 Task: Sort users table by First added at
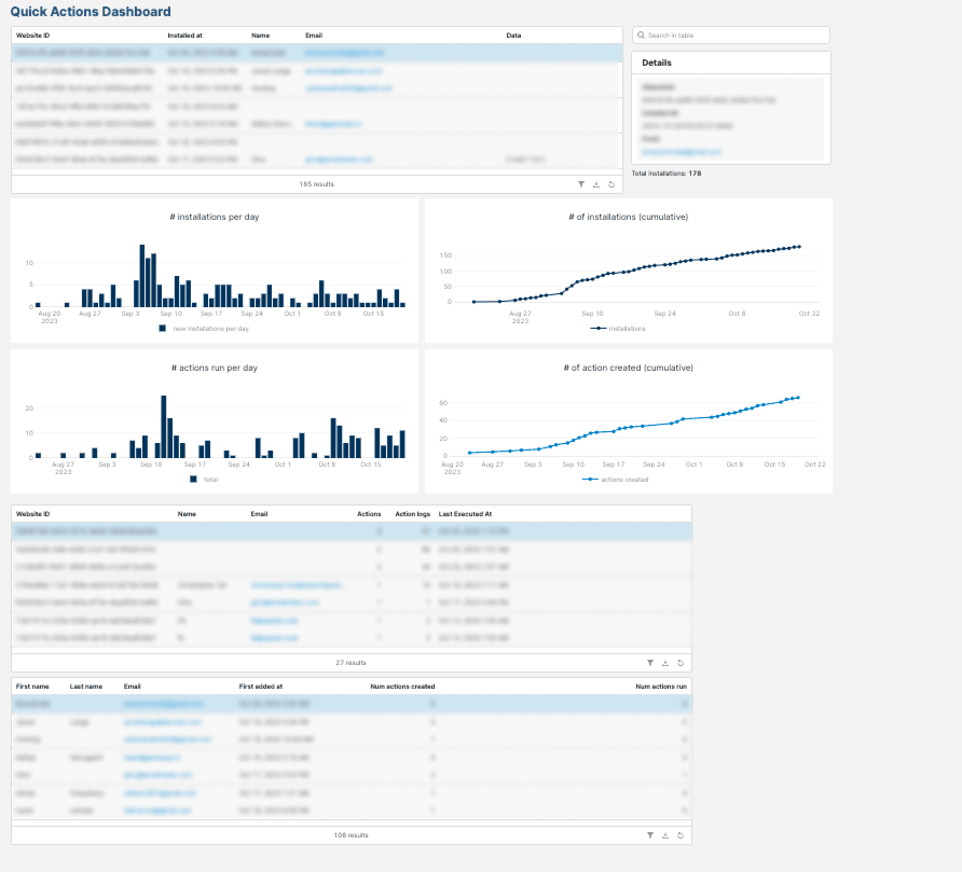tap(260, 687)
